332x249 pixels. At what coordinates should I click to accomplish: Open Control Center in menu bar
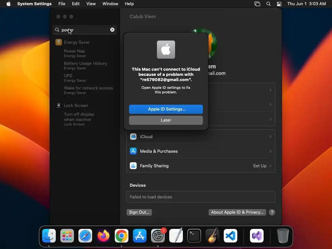[279, 4]
